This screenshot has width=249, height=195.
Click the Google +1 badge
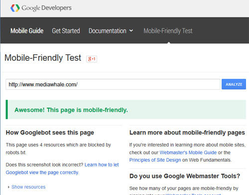coord(92,59)
